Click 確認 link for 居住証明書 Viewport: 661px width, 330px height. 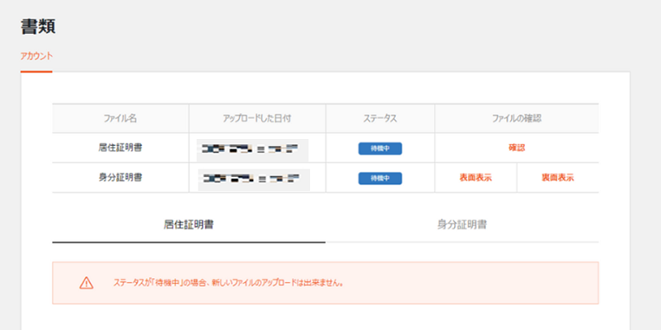click(x=517, y=148)
